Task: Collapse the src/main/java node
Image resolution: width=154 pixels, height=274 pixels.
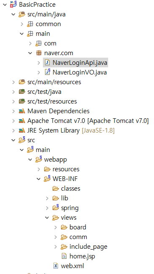Action: (x=13, y=14)
